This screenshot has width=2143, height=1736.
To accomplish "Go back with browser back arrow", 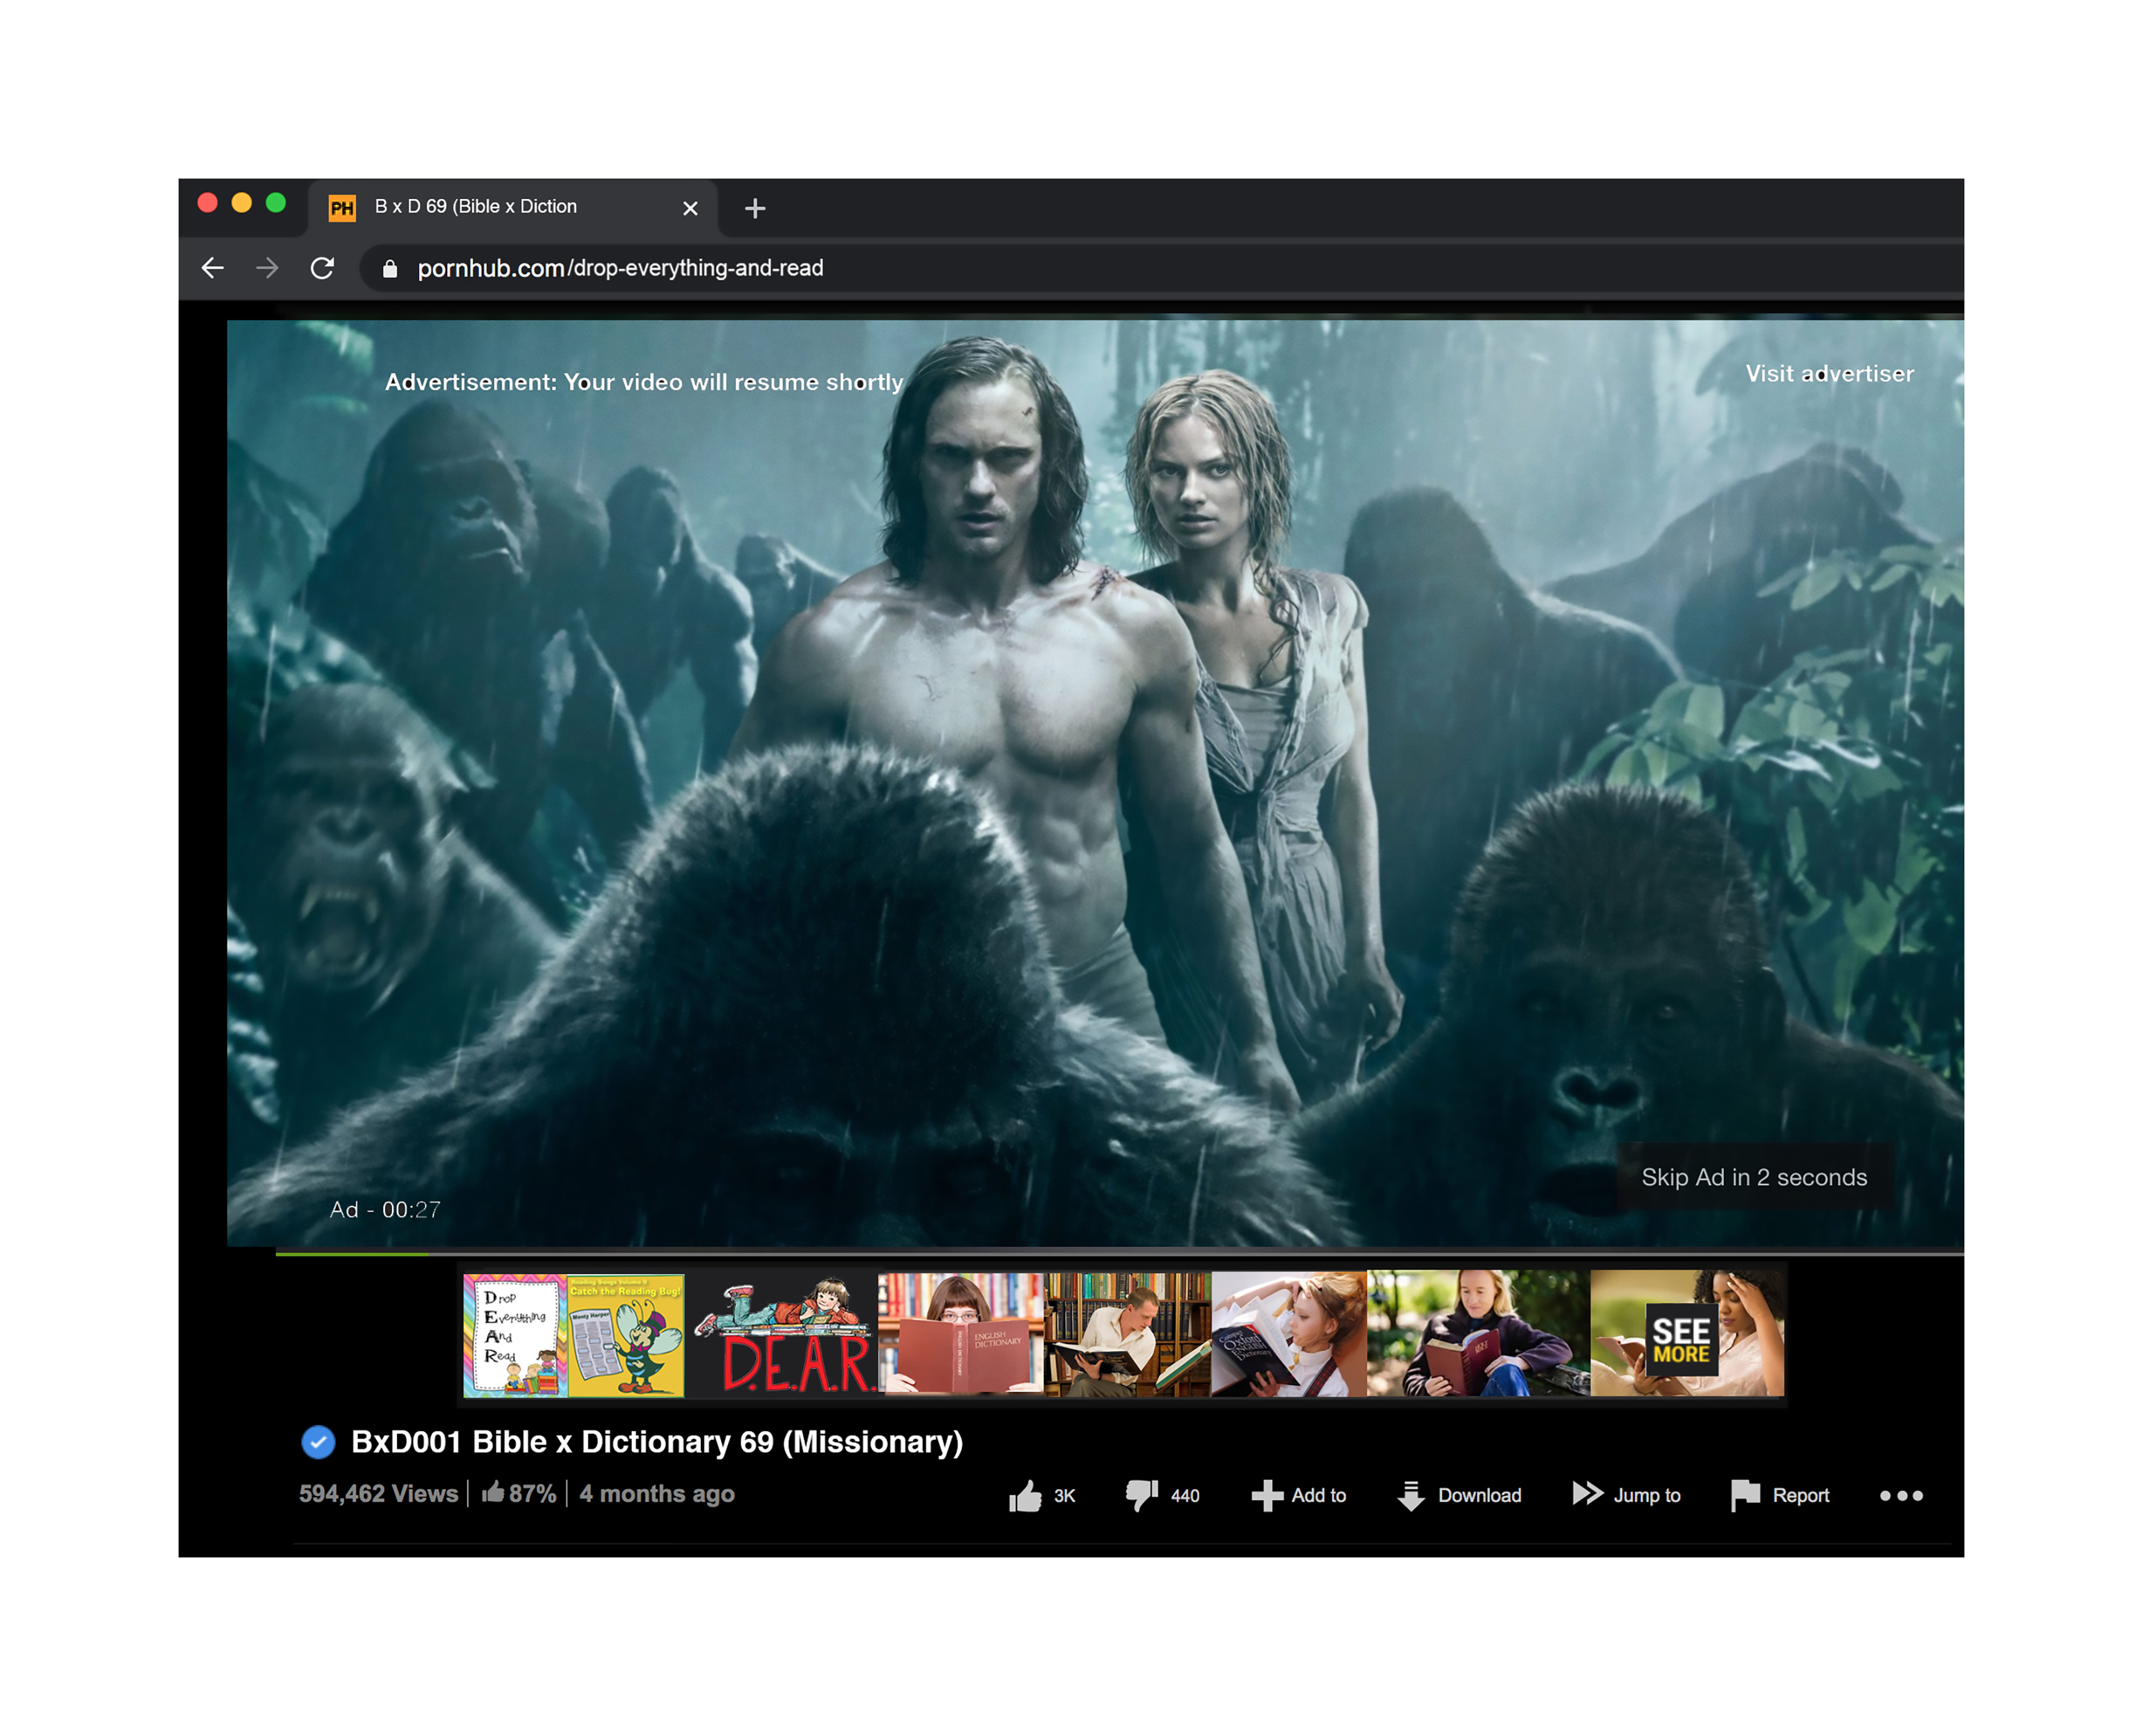I will point(213,268).
